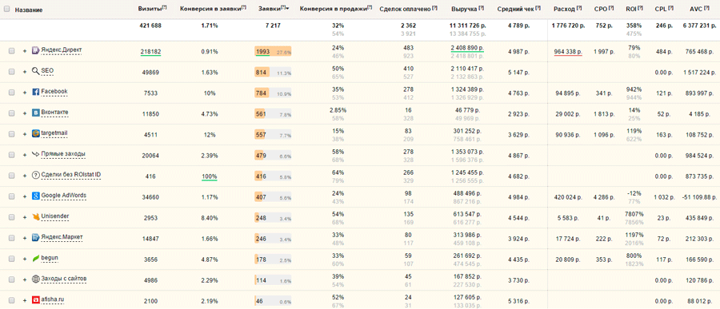The height and width of the screenshot is (309, 720).
Task: Click the ROI column help question mark
Action: (640, 8)
